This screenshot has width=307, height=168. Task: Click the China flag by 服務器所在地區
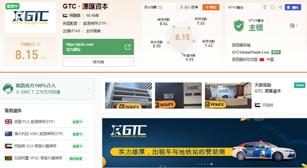pos(262,60)
